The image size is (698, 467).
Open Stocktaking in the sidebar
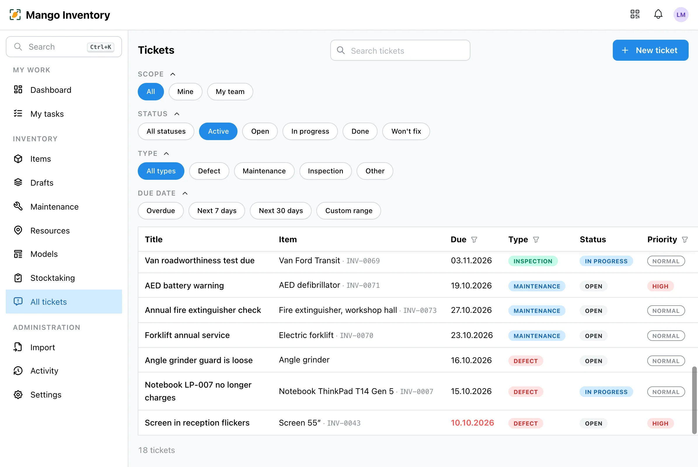64,278
